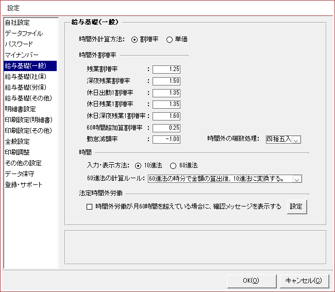Open 登録・サポート section
Screen dimensions: 335x292
click(x=23, y=185)
